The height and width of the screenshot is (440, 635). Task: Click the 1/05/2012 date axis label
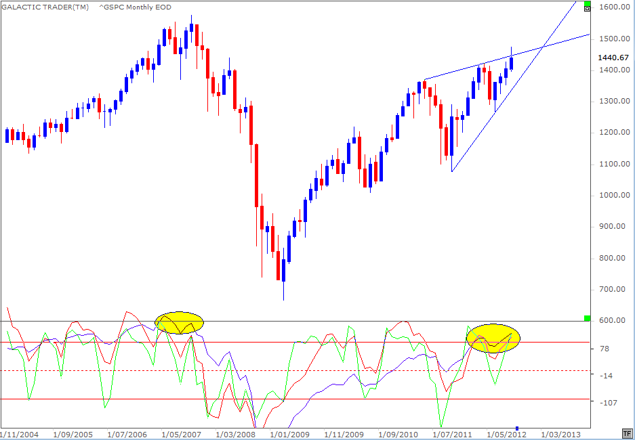(x=506, y=435)
